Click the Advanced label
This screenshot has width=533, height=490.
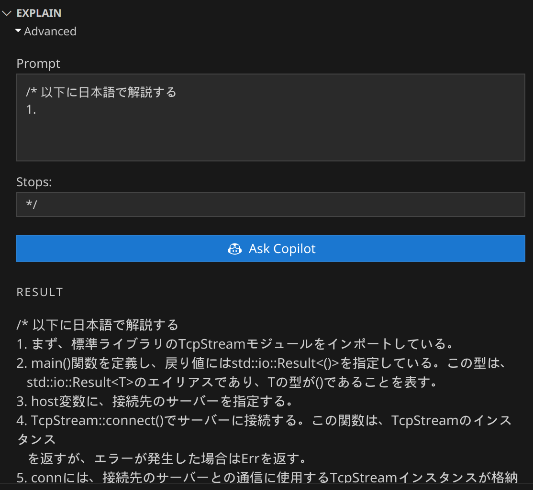pyautogui.click(x=50, y=31)
